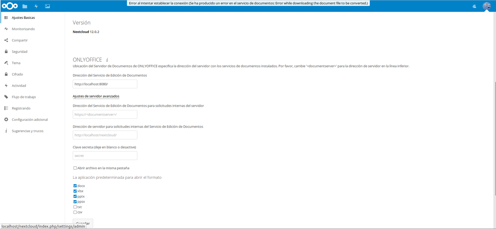Click the Compartir share icon
This screenshot has width=496, height=229.
point(6,40)
